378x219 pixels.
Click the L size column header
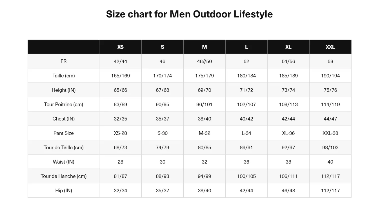tap(246, 47)
